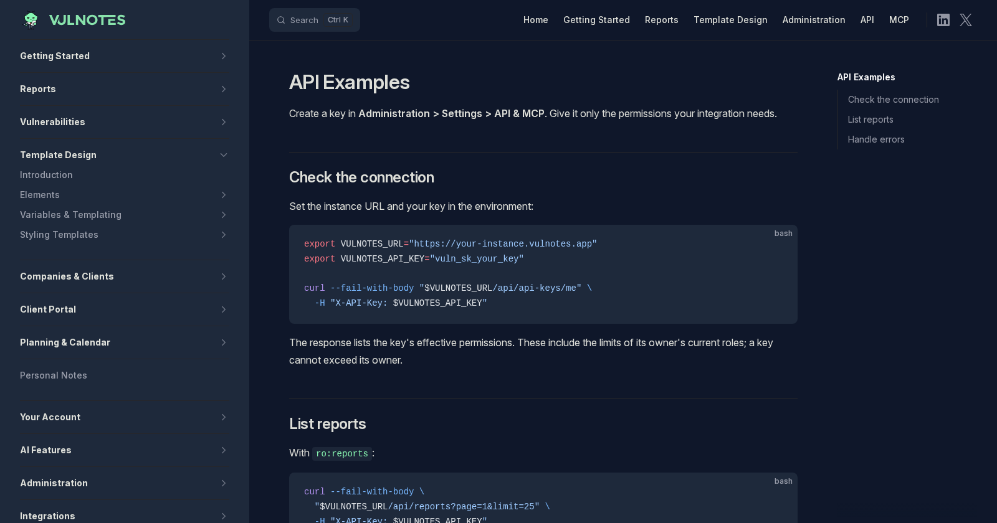Expand the Administration sidebar chevron
This screenshot has height=523, width=997.
coord(224,483)
